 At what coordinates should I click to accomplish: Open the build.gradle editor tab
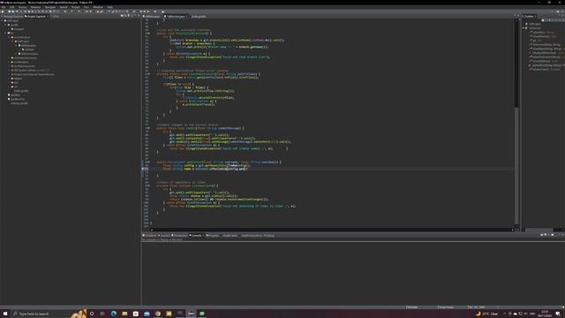(198, 17)
